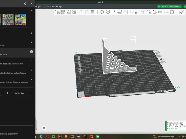Click the camera reset view icon in viewport
Screen dimensions: 186x139
pos(44,128)
